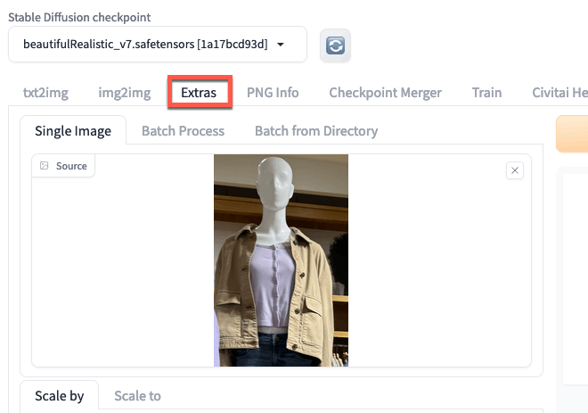
Task: Open the PNG Info tab
Action: [273, 93]
